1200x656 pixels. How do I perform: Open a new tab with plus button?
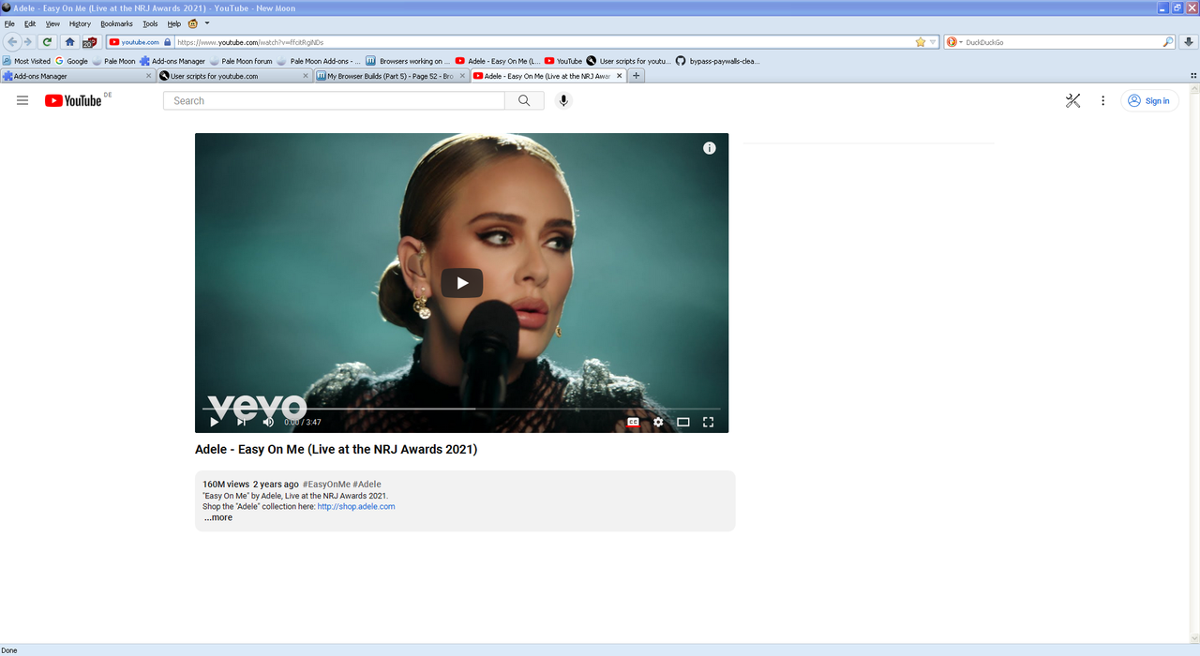click(x=637, y=76)
